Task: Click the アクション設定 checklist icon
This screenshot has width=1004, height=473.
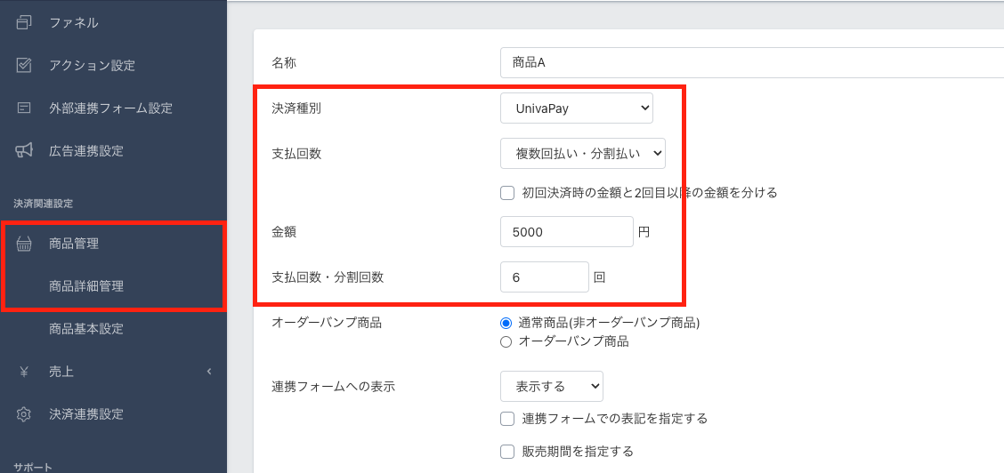Action: tap(24, 65)
